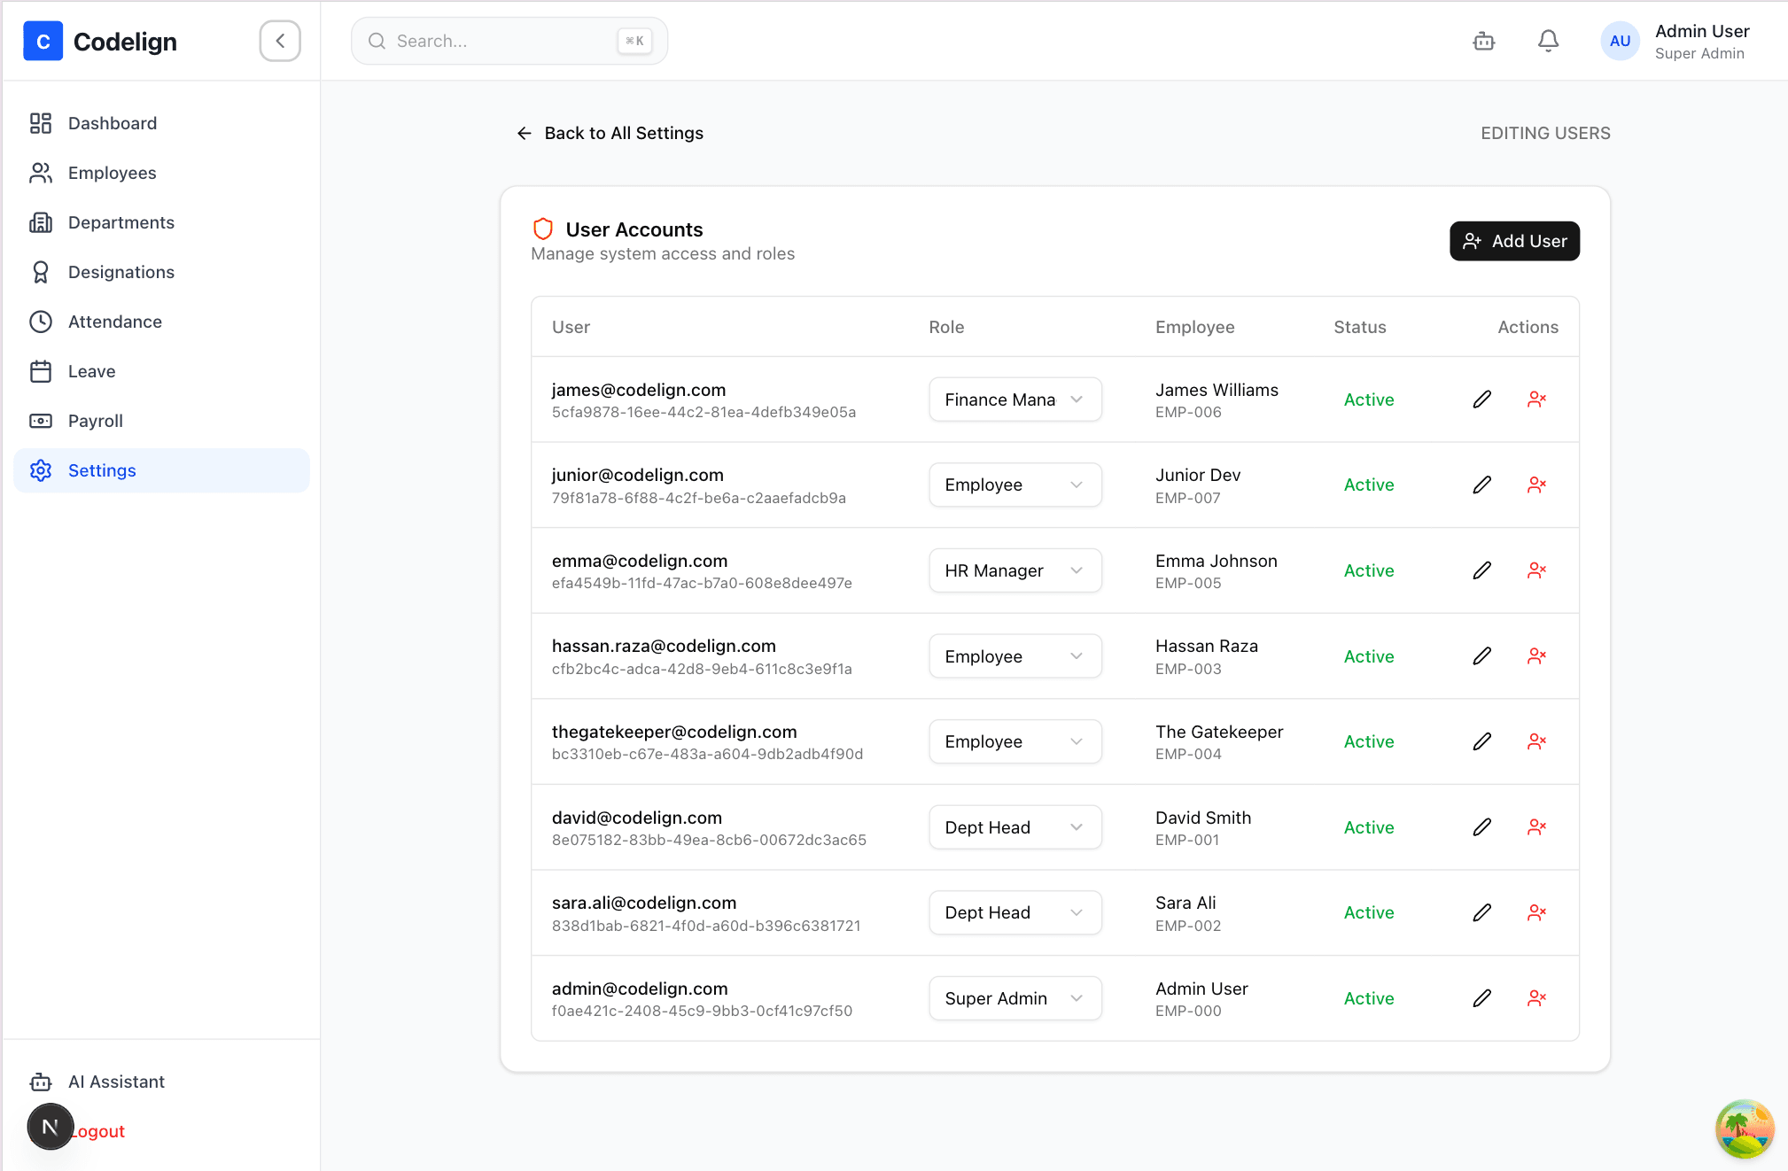Deactivate hassan.raza@codelign.com with red user-x icon
1788x1171 pixels.
coord(1536,656)
